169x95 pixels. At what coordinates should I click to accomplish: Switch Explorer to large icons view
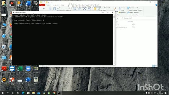(156, 66)
